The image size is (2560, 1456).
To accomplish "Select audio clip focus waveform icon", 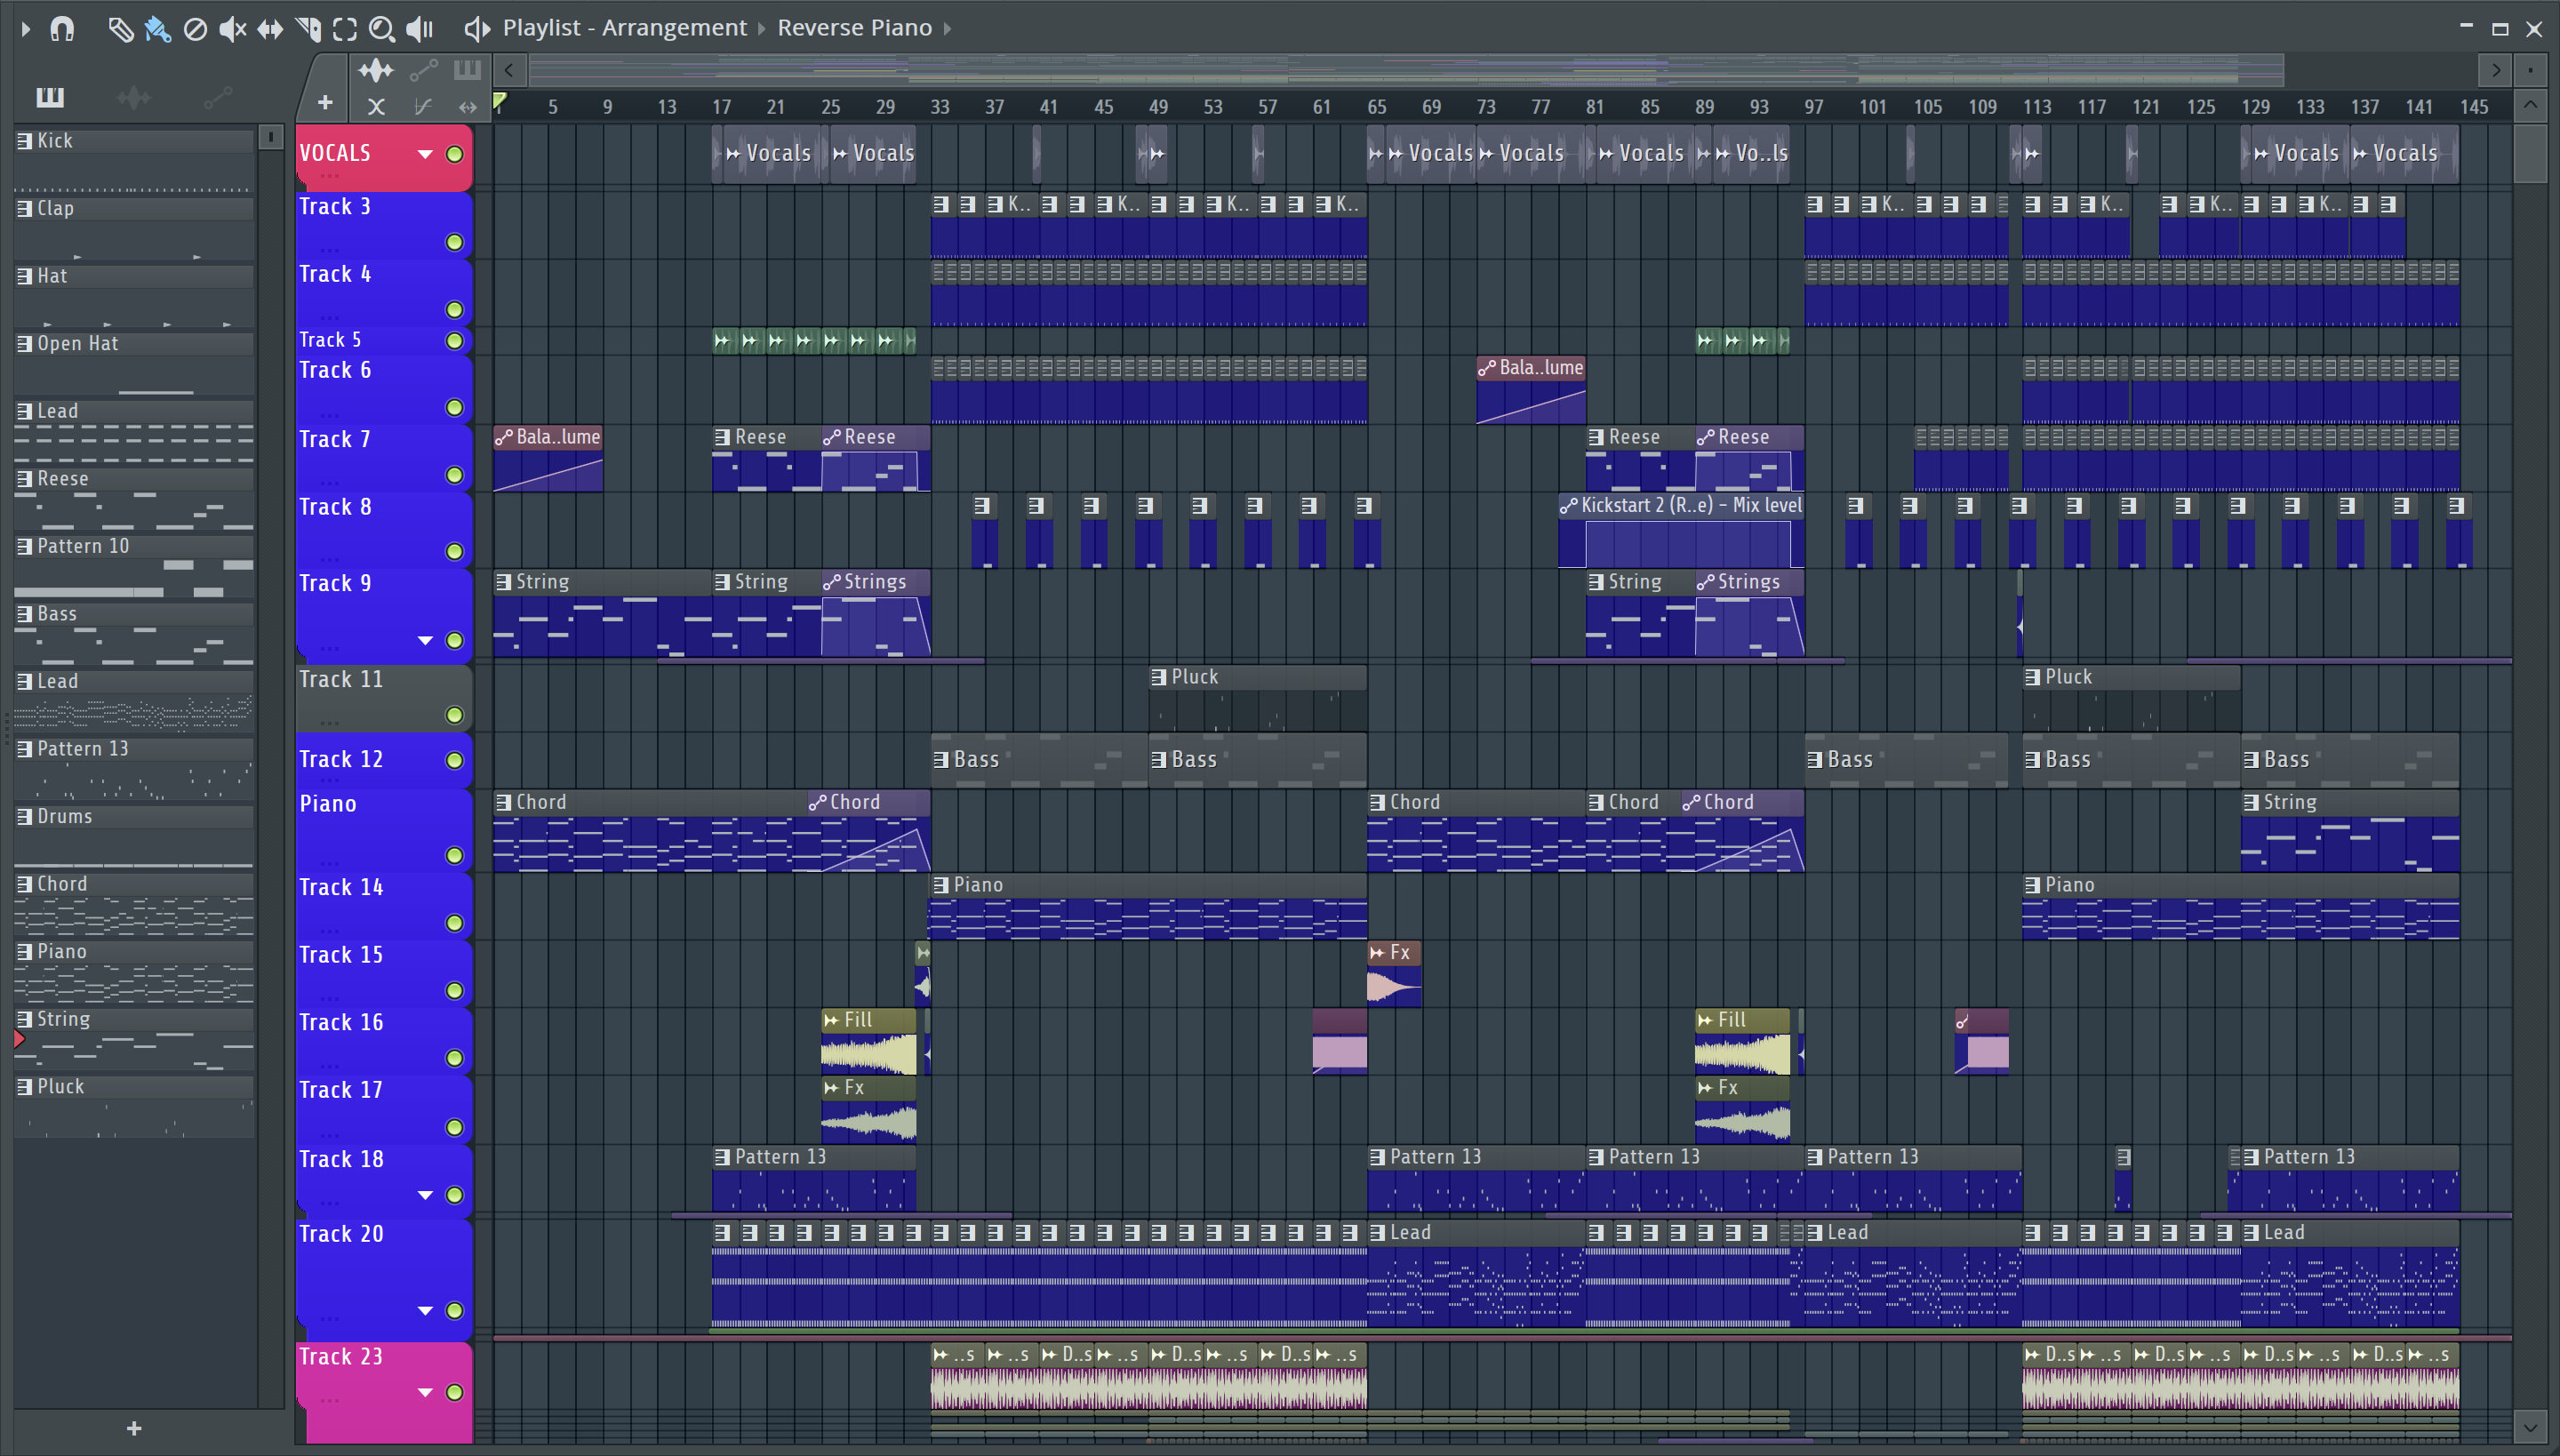I will pos(376,70).
